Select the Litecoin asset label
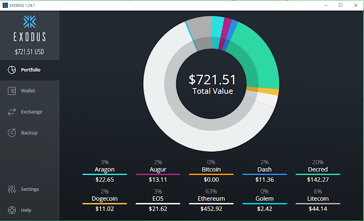 [x=318, y=198]
